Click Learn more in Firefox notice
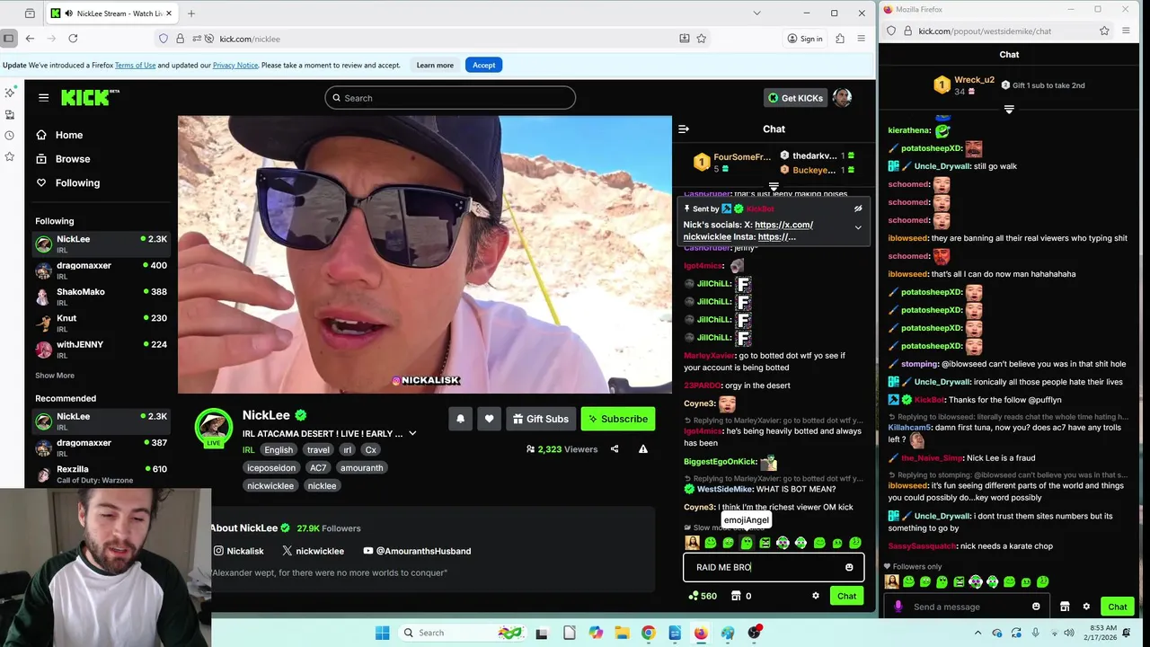The height and width of the screenshot is (647, 1150). pyautogui.click(x=435, y=65)
